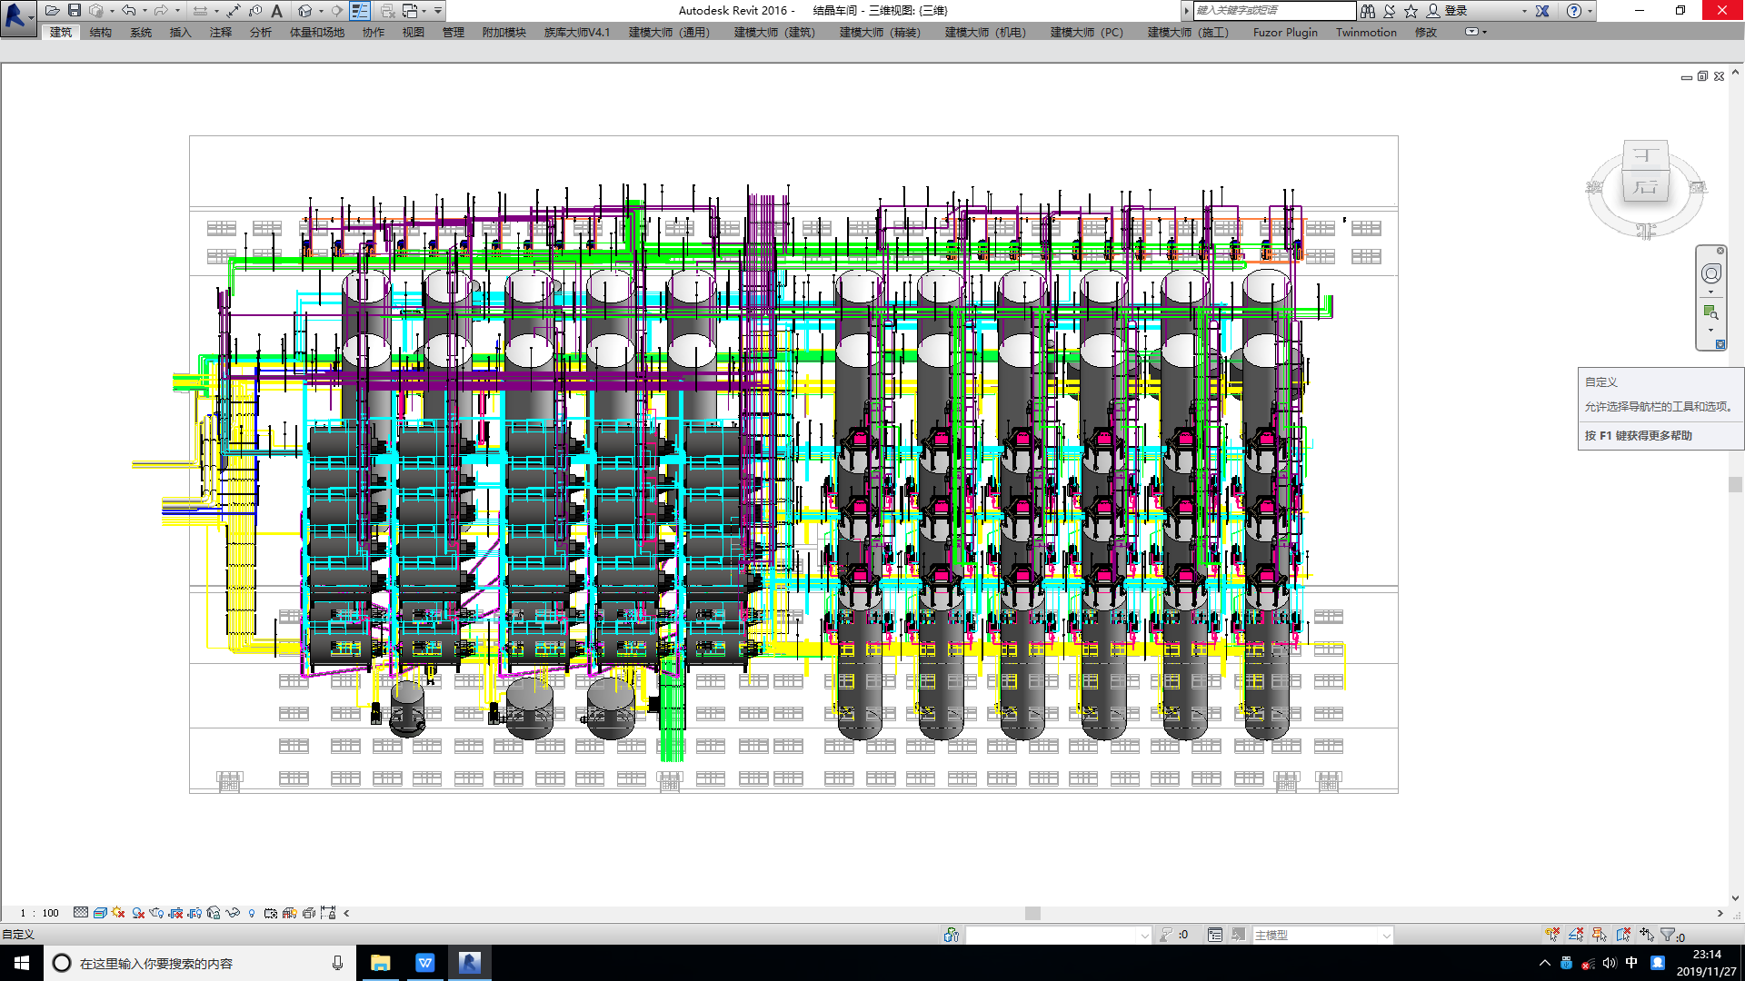Open the 视图 ribbon tab
The image size is (1745, 981).
pos(414,32)
